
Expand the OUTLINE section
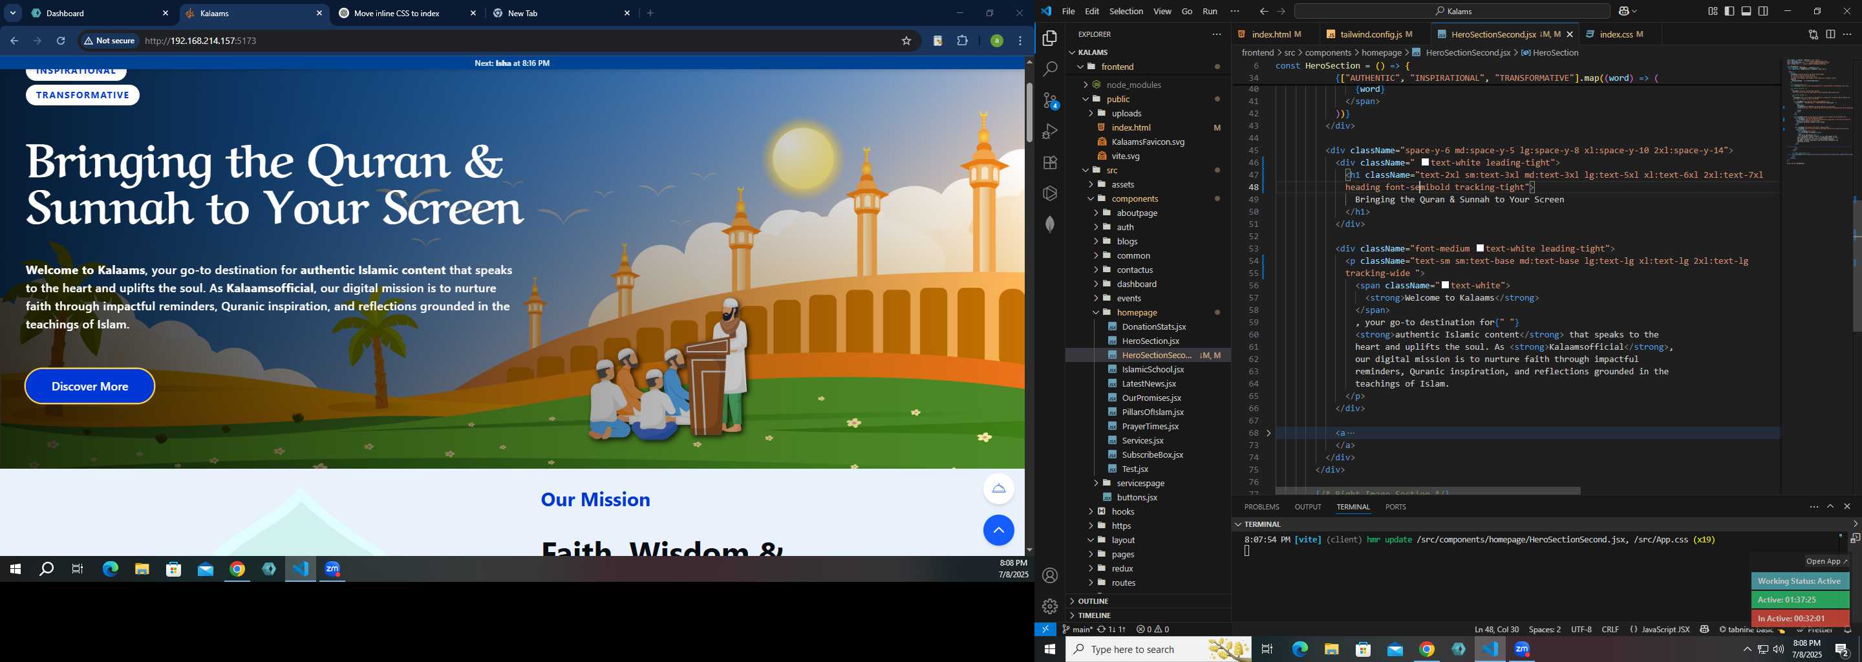(1148, 601)
